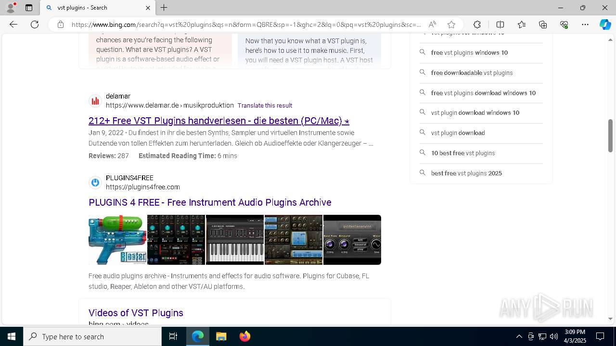Screen dimensions: 616x346
Task: Open the plugins4free.com URL link
Action: [143, 187]
